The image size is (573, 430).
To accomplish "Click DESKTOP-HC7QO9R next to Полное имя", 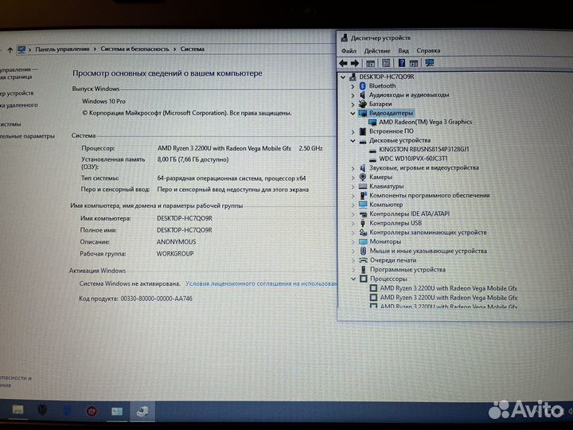I will tap(184, 230).
